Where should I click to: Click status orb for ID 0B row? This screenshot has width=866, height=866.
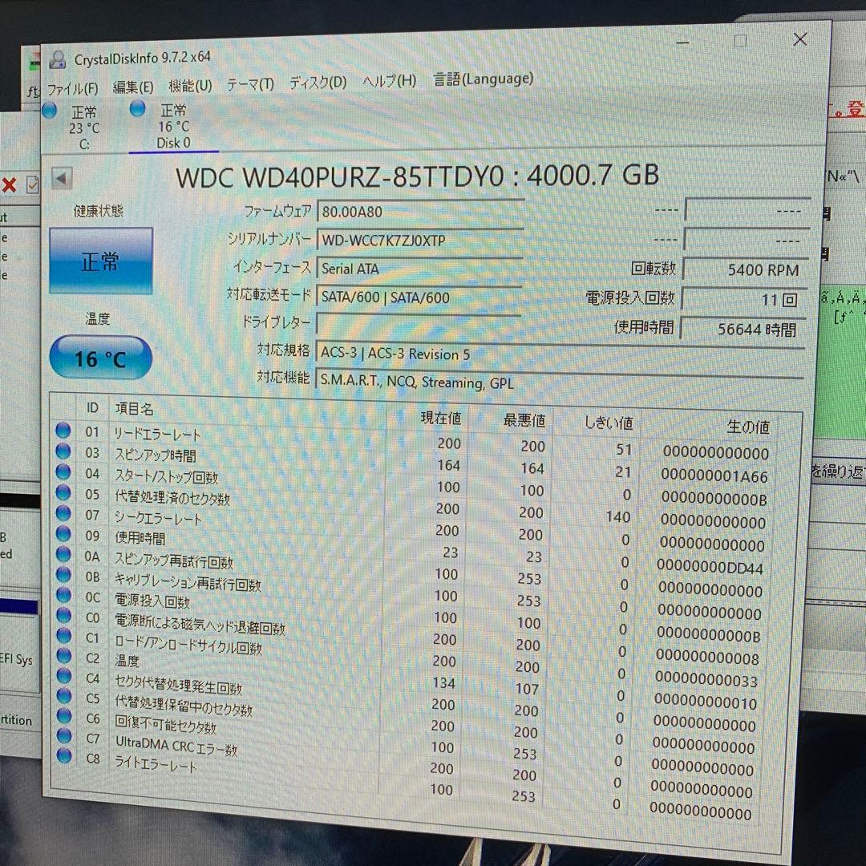tap(63, 575)
